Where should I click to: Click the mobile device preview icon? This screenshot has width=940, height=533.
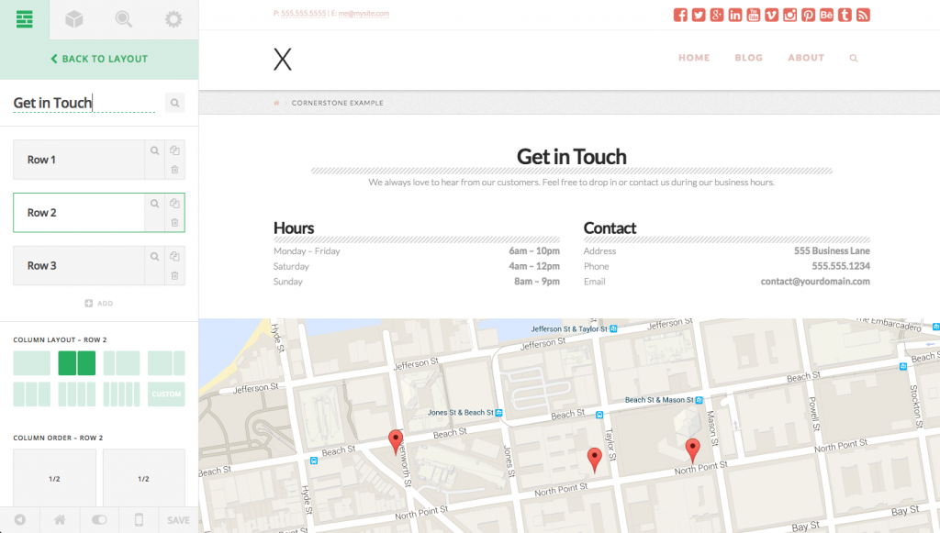click(139, 520)
